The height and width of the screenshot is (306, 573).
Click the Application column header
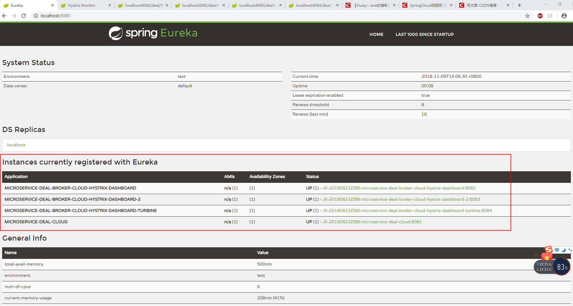16,176
